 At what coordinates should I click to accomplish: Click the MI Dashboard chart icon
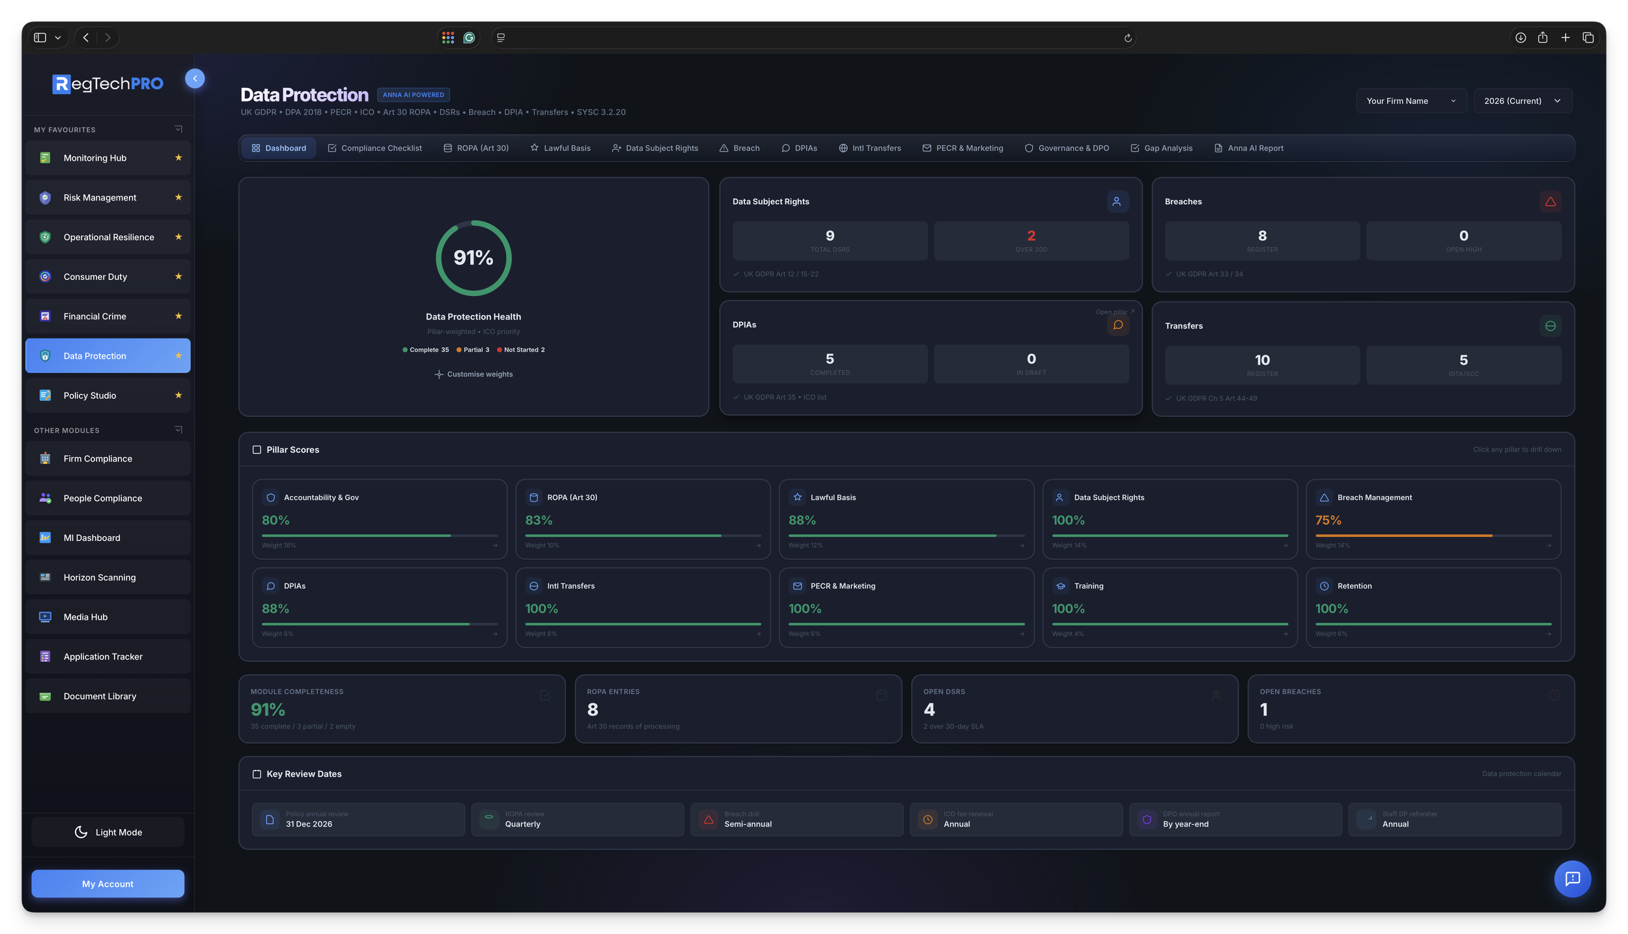(x=45, y=538)
